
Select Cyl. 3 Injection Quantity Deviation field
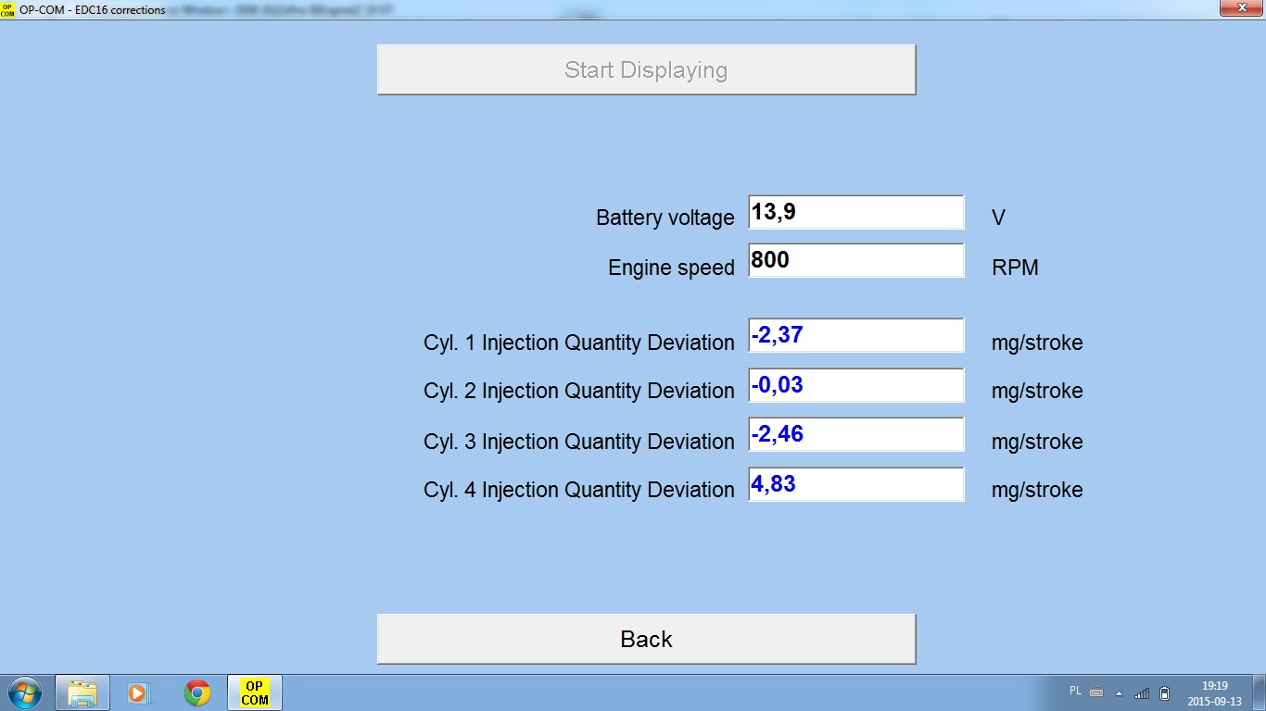(855, 434)
